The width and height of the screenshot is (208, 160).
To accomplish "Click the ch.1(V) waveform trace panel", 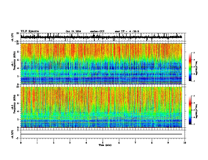I will pyautogui.click(x=103, y=37).
